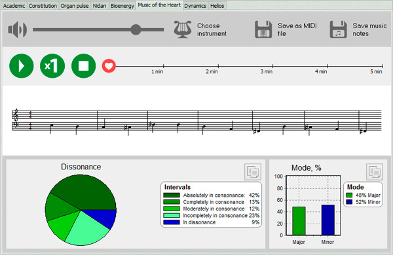Switch to the Academic tab

pos(14,6)
